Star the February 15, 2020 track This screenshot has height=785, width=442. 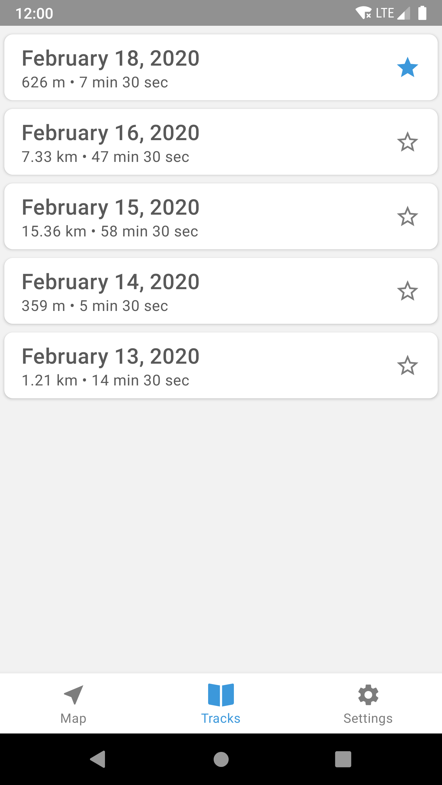(407, 216)
